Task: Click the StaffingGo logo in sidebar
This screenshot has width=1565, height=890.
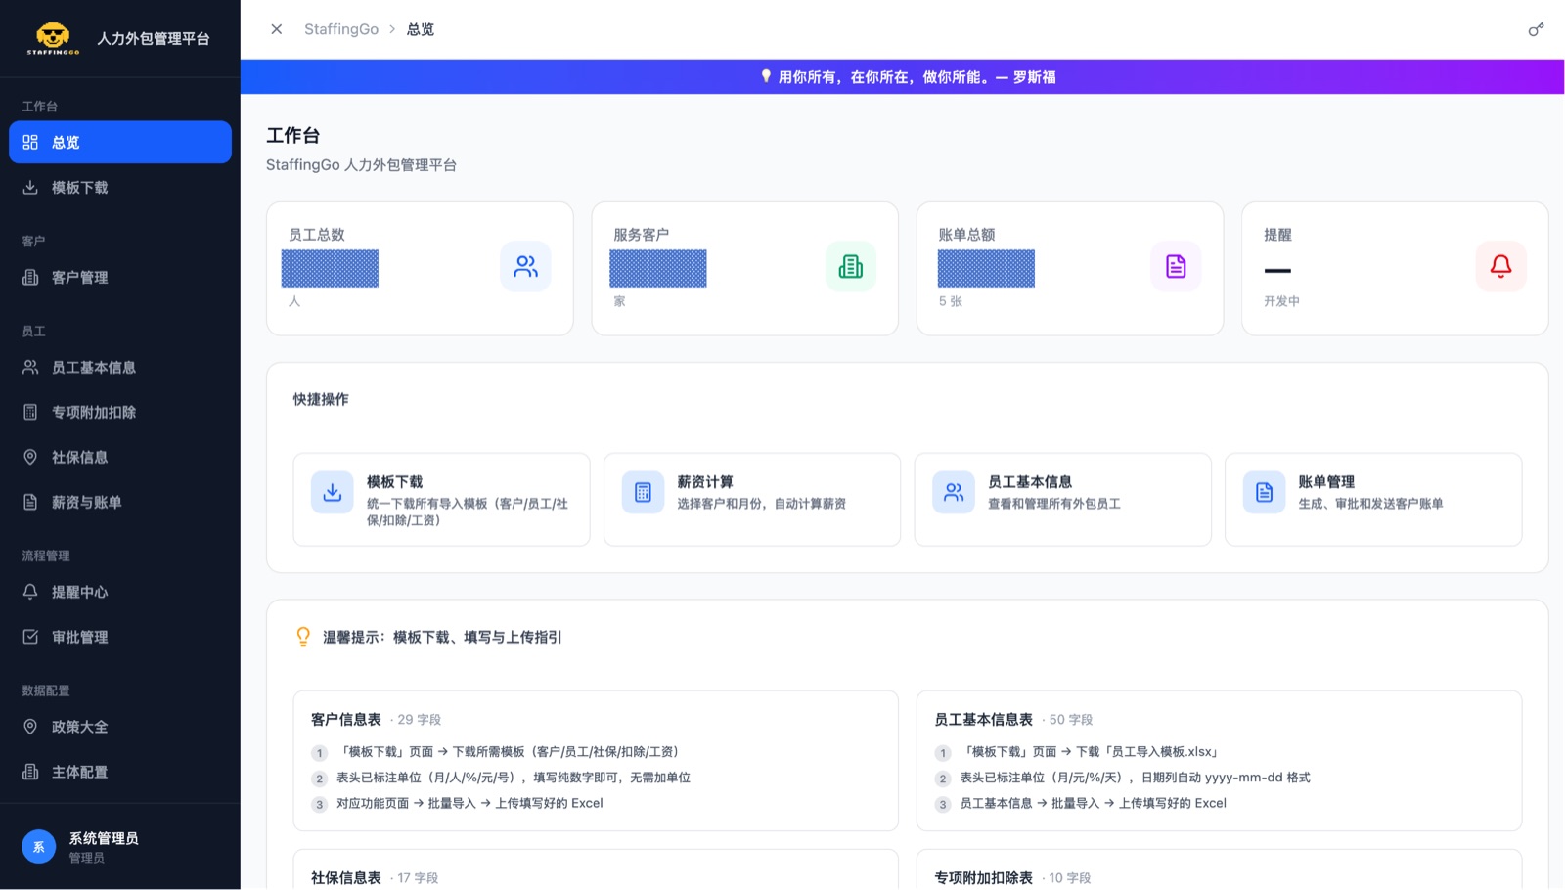Action: pos(53,38)
